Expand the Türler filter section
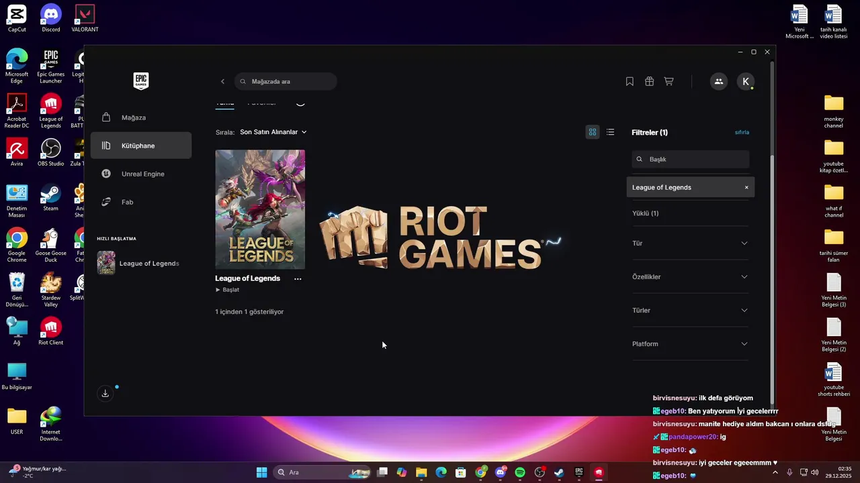 pyautogui.click(x=690, y=310)
